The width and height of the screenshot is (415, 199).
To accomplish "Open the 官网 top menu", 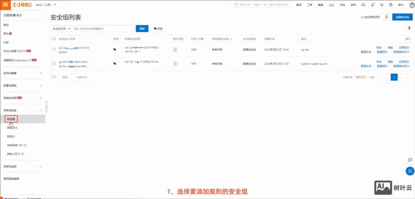I will click(353, 5).
